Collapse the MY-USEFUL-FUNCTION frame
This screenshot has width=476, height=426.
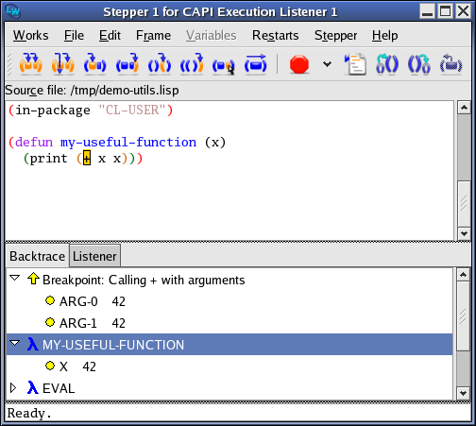[15, 343]
